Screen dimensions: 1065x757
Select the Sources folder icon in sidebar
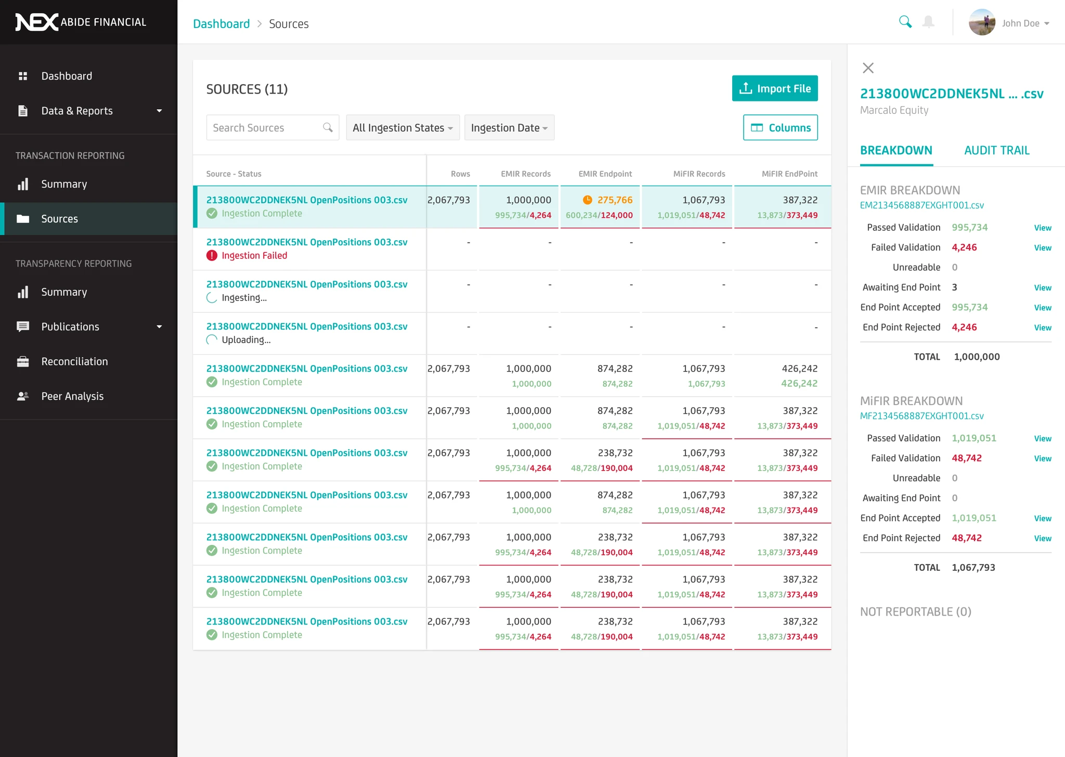tap(24, 218)
